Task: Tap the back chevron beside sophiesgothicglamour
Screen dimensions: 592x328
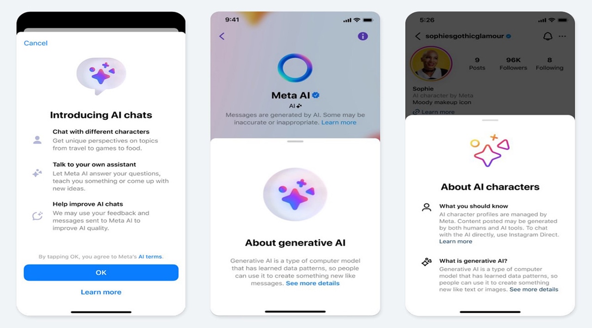Action: tap(418, 36)
